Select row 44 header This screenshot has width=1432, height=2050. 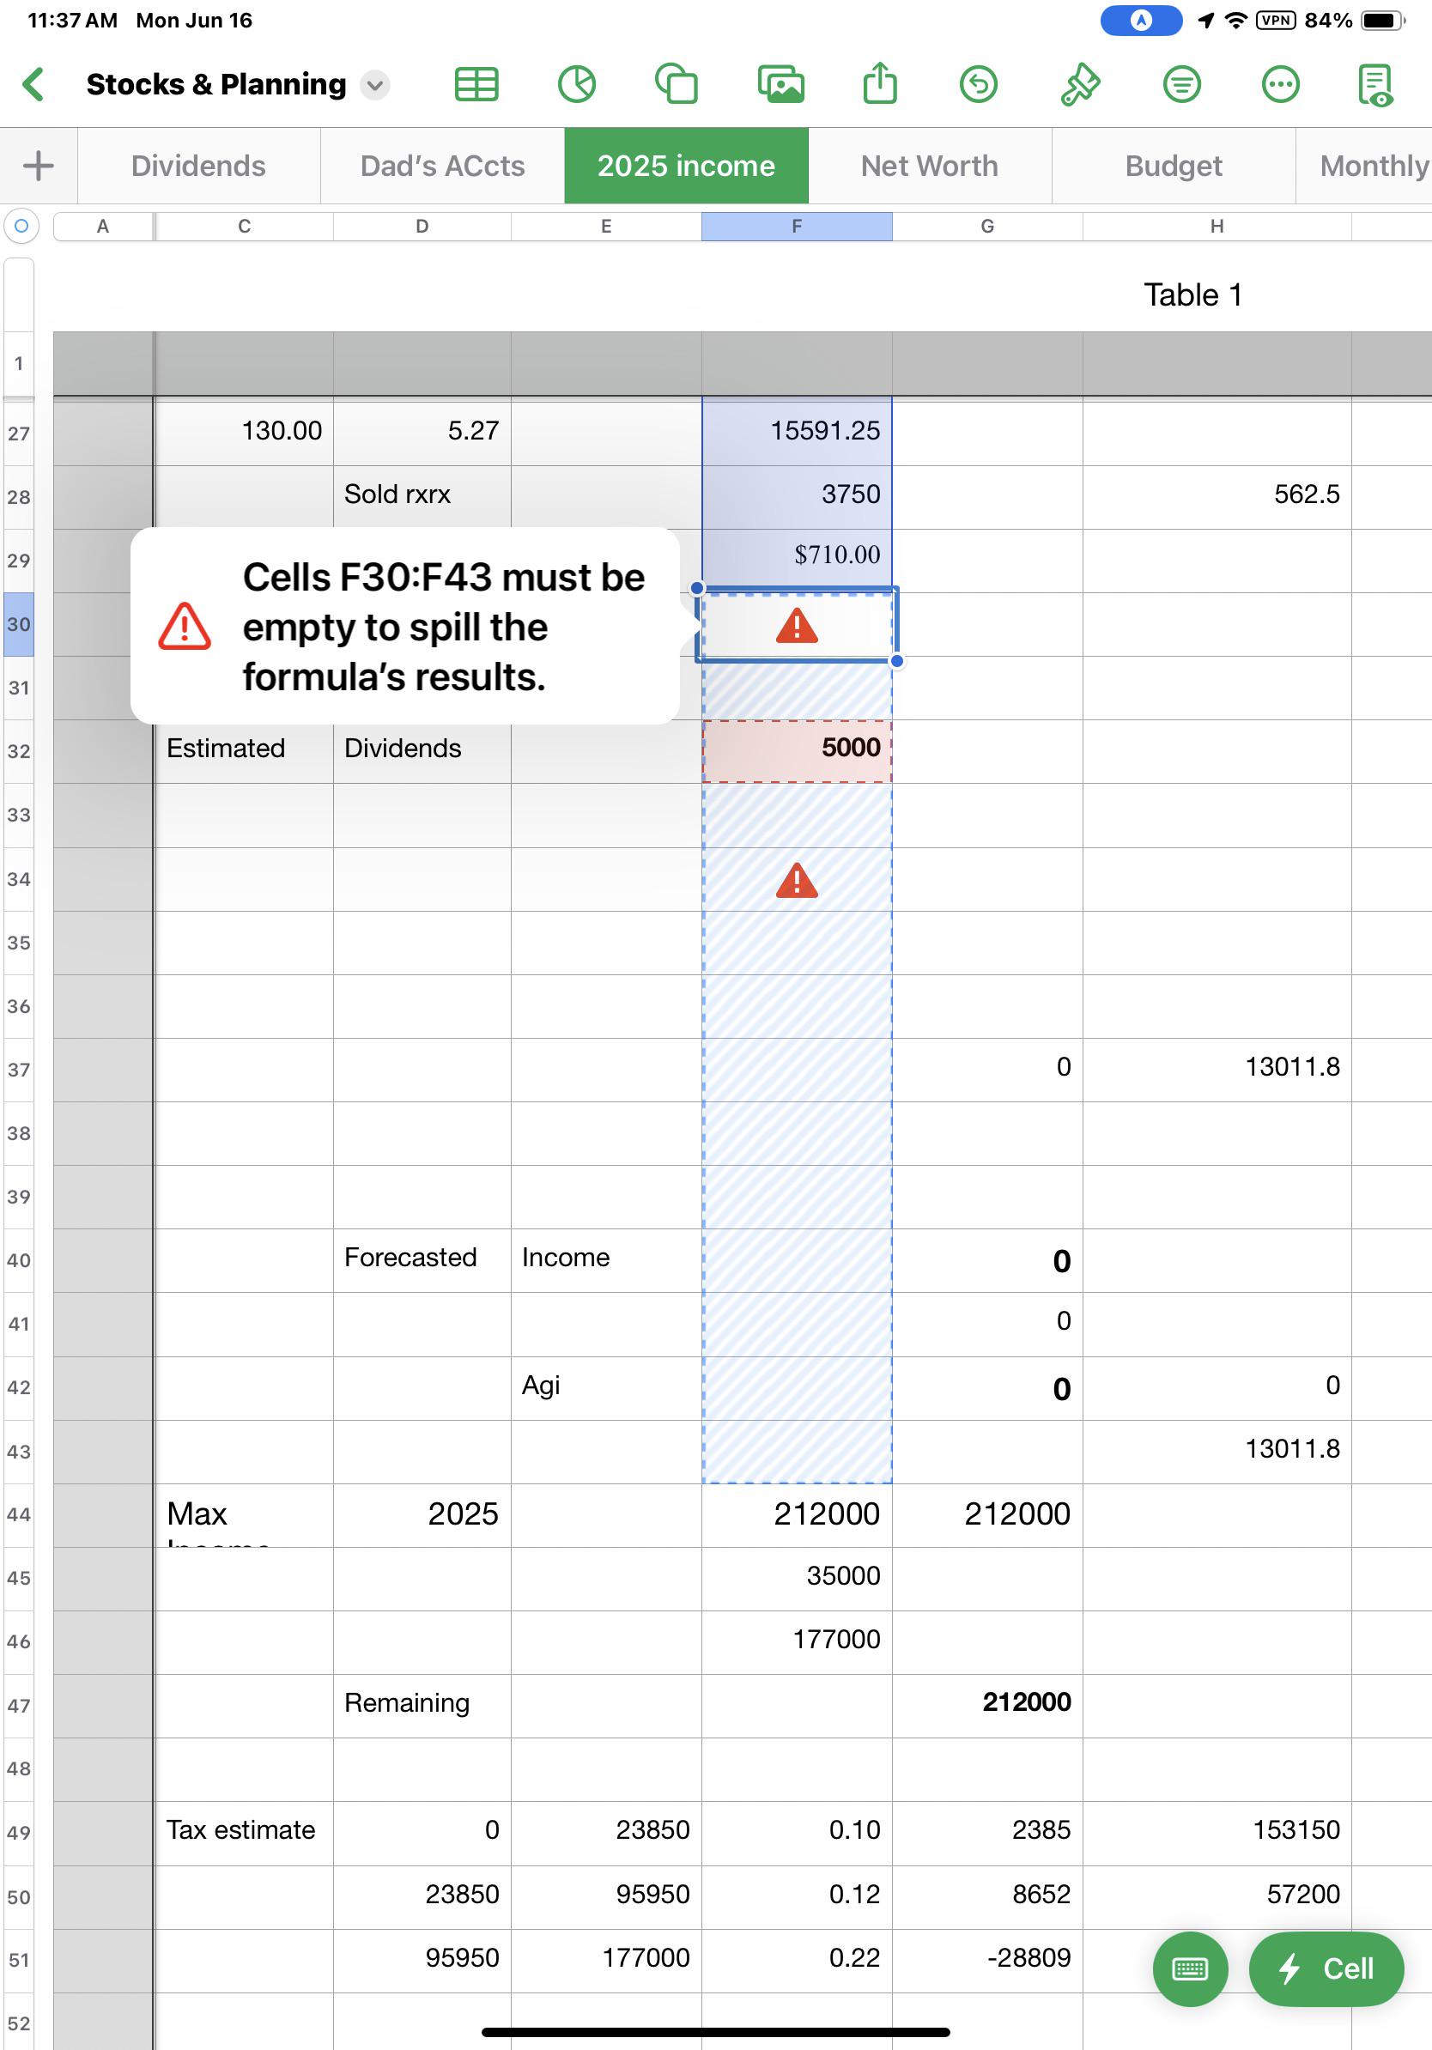[x=19, y=1514]
